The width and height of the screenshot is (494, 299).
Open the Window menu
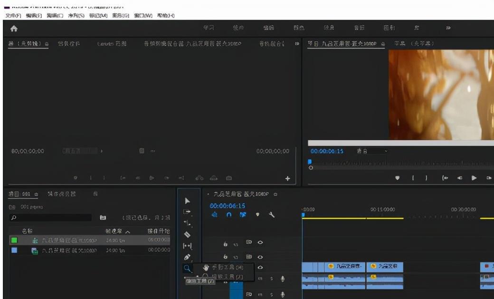coord(143,16)
